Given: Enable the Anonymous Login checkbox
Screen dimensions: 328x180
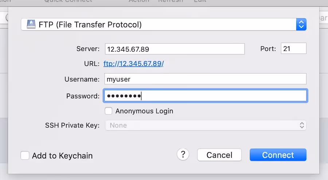Looking at the screenshot, I should (x=109, y=111).
